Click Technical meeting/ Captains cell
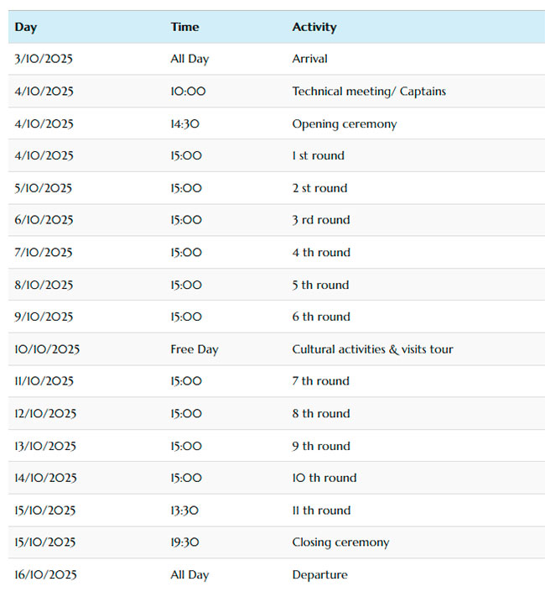 coord(368,92)
